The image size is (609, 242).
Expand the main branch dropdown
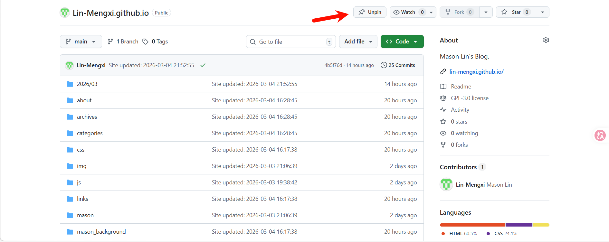coord(81,42)
